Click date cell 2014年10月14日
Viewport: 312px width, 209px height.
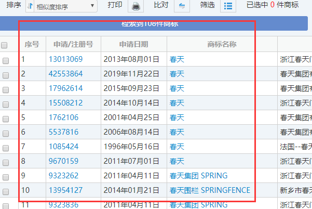point(131,103)
